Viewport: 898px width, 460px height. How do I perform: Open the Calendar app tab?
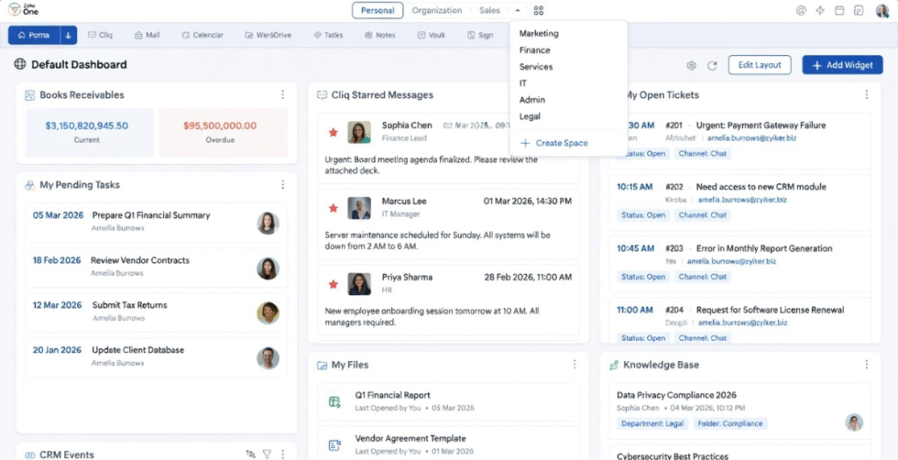203,35
